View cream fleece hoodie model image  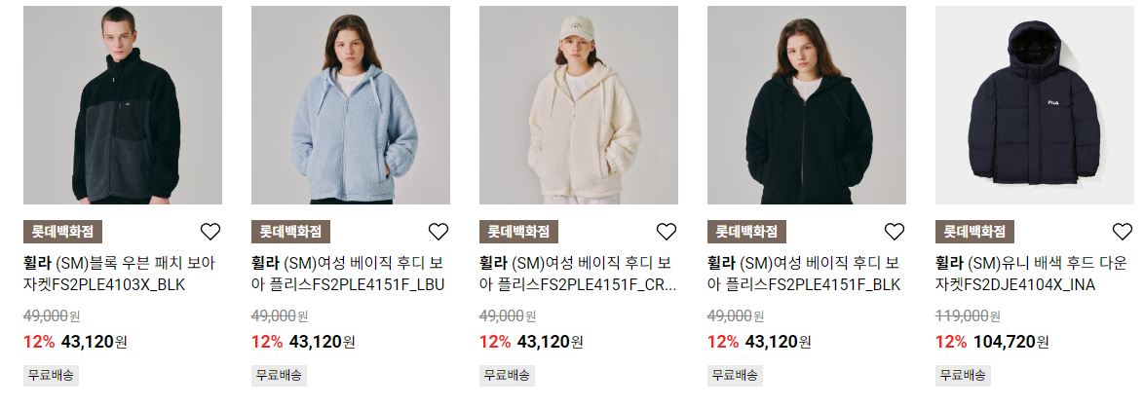coord(579,105)
